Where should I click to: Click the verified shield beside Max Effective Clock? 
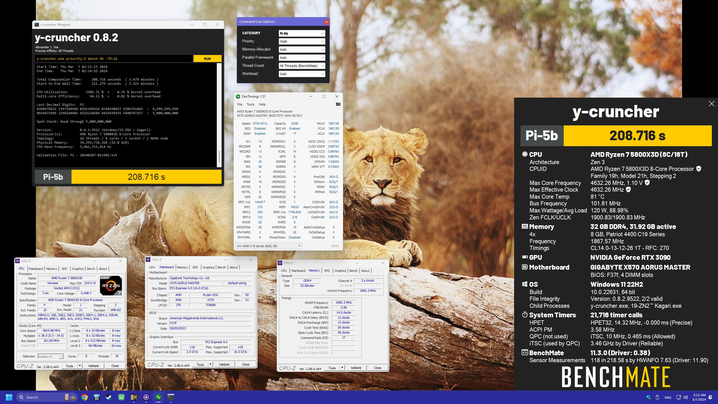[629, 190]
